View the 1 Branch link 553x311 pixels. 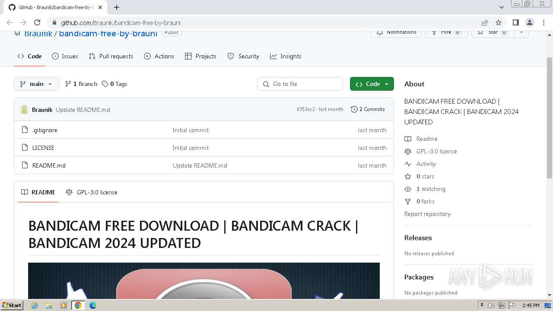pos(81,84)
